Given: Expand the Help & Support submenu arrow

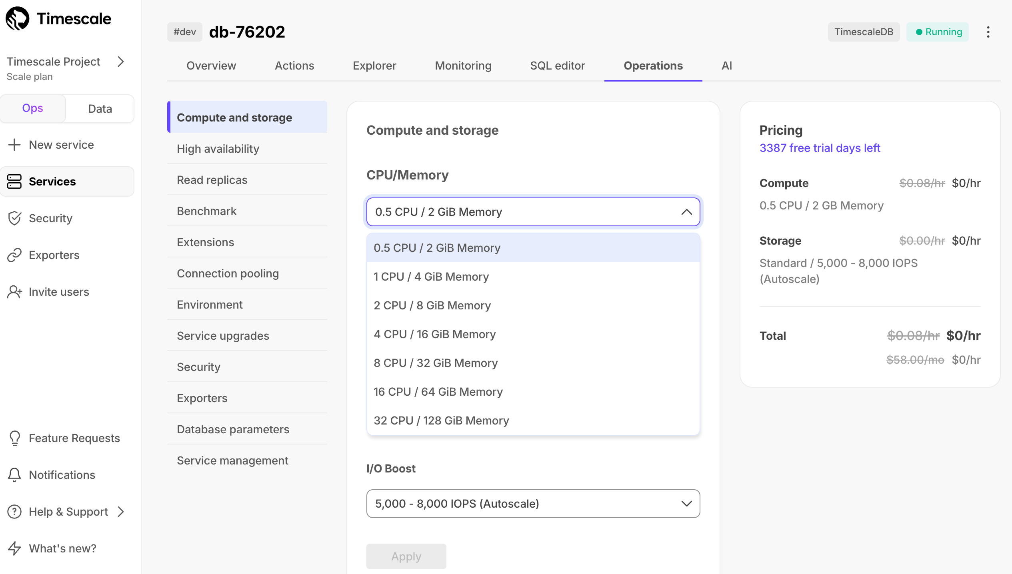Looking at the screenshot, I should click(x=121, y=512).
